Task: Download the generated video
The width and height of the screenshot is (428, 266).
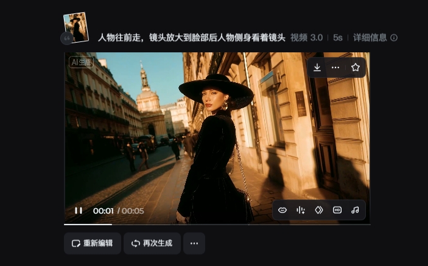Action: tap(317, 68)
